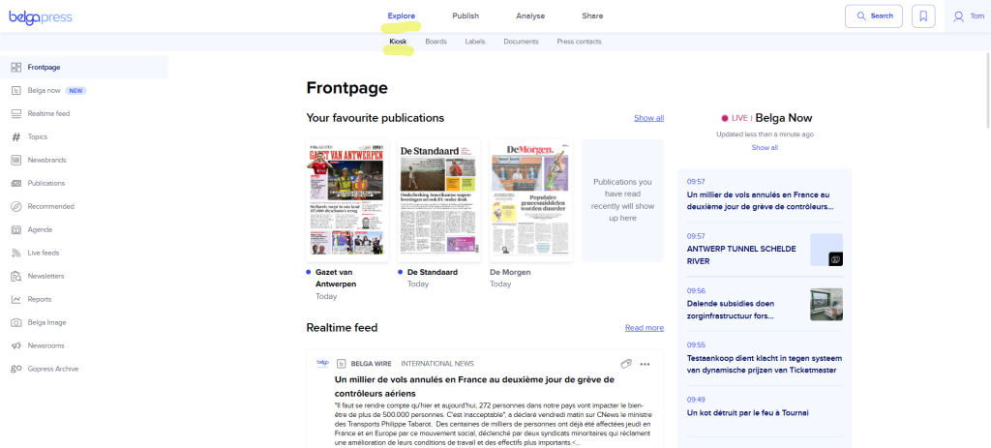
Task: Click the Agenda calendar icon
Action: click(16, 229)
